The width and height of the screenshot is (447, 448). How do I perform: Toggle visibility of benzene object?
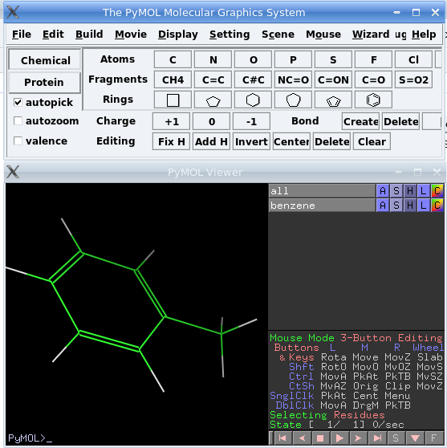coord(322,206)
